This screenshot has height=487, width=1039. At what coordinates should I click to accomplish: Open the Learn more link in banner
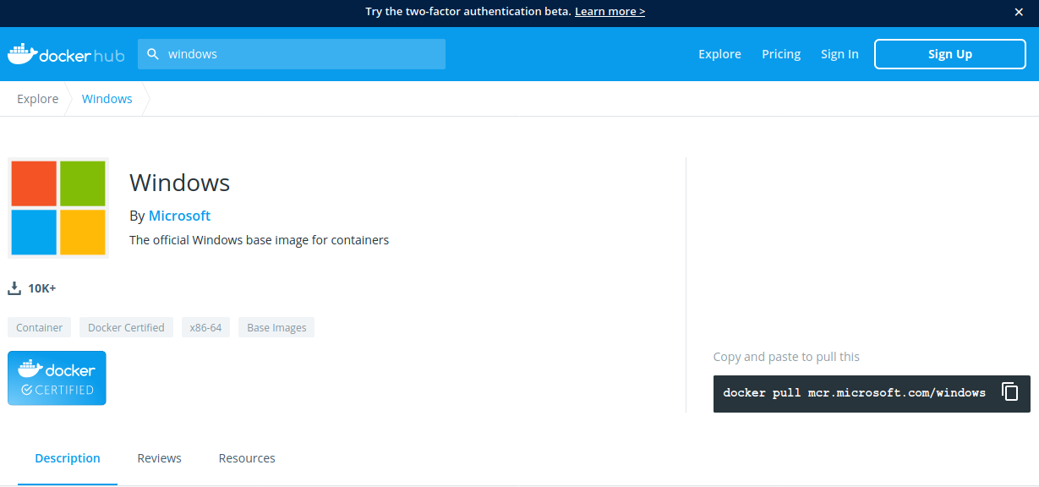coord(610,12)
